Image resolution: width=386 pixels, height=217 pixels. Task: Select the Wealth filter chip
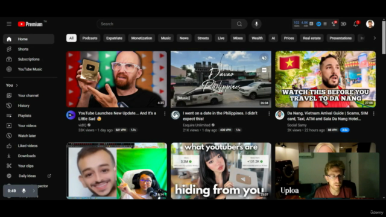coord(257,38)
